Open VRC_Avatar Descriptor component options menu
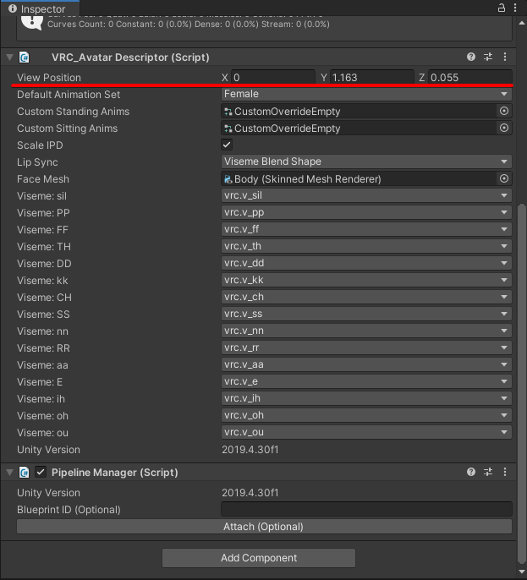Image resolution: width=527 pixels, height=580 pixels. tap(505, 57)
